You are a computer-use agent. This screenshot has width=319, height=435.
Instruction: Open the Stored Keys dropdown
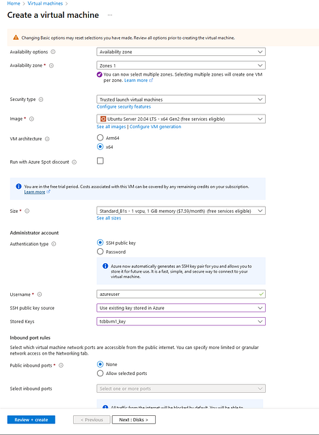tap(181, 321)
